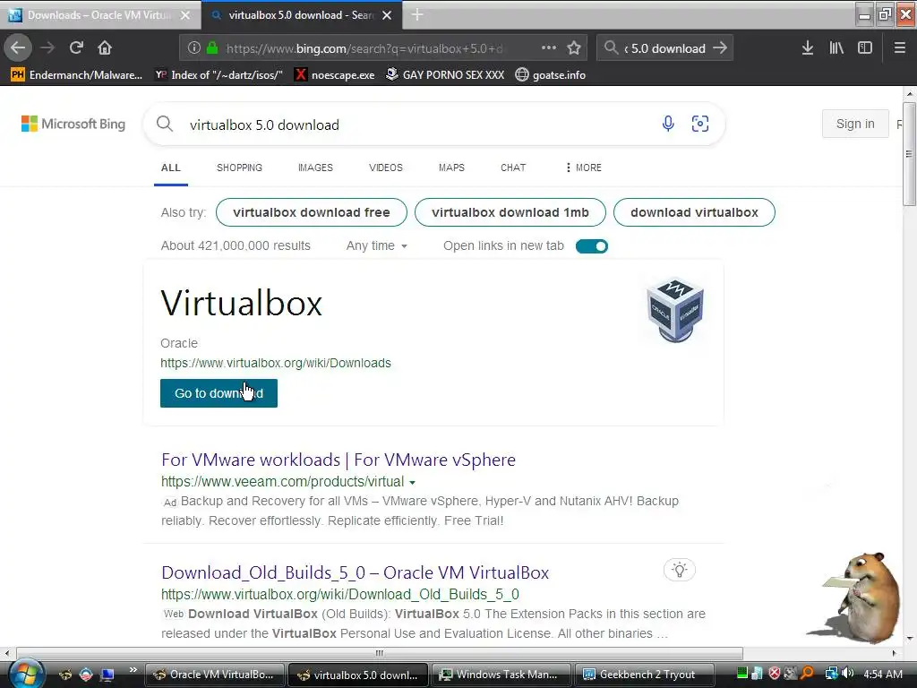The width and height of the screenshot is (917, 688).
Task: Go back to the previous page
Action: (18, 47)
